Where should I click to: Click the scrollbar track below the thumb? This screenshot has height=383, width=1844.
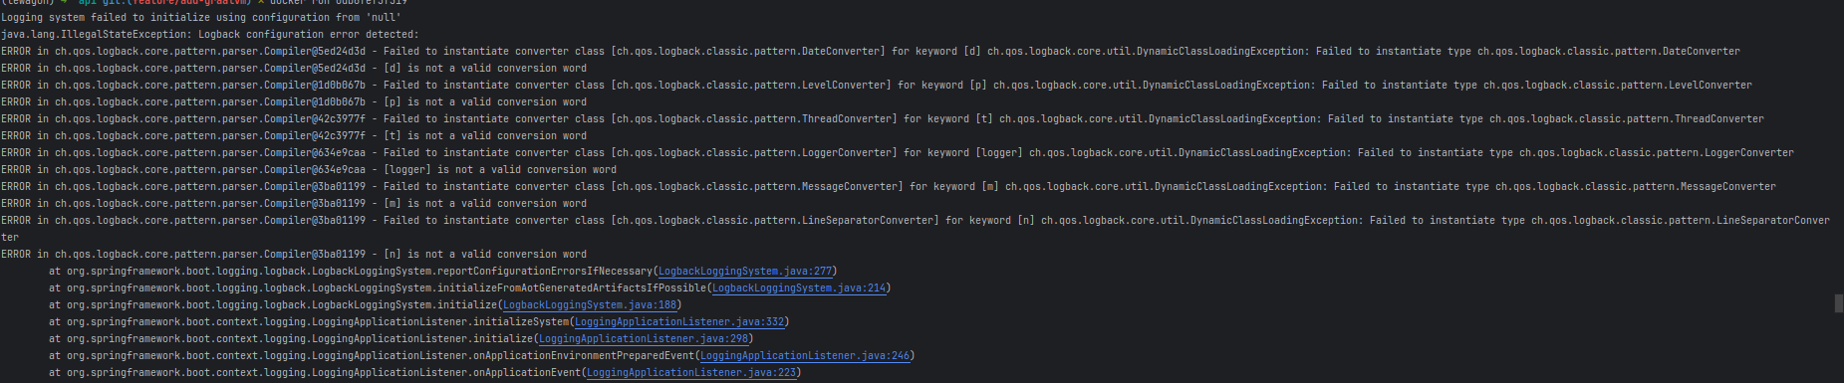(1838, 347)
